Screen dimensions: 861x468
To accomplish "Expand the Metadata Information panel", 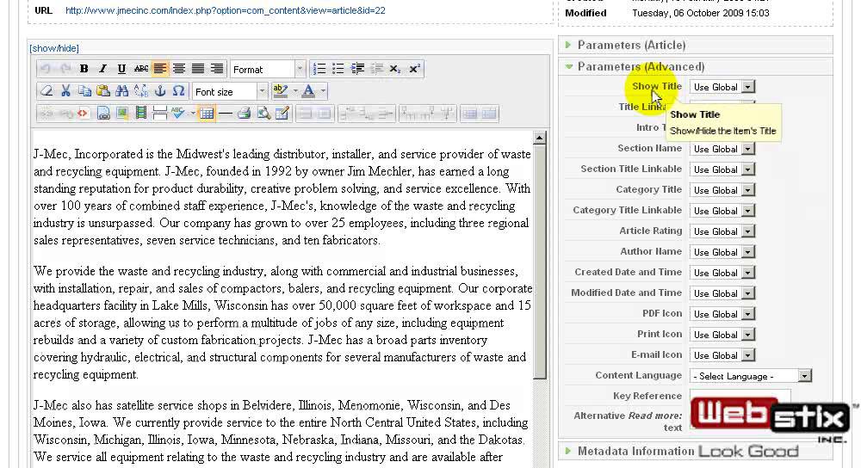I will coord(695,451).
